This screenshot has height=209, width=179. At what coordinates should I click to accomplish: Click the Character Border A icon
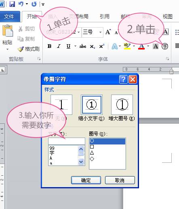point(166,32)
